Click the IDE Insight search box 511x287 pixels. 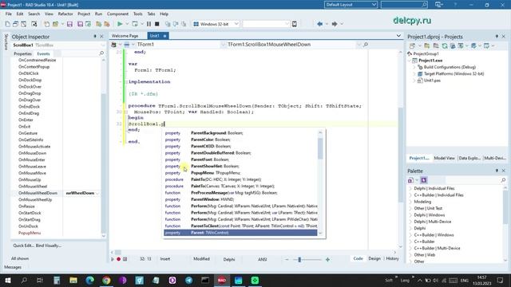tap(404, 5)
